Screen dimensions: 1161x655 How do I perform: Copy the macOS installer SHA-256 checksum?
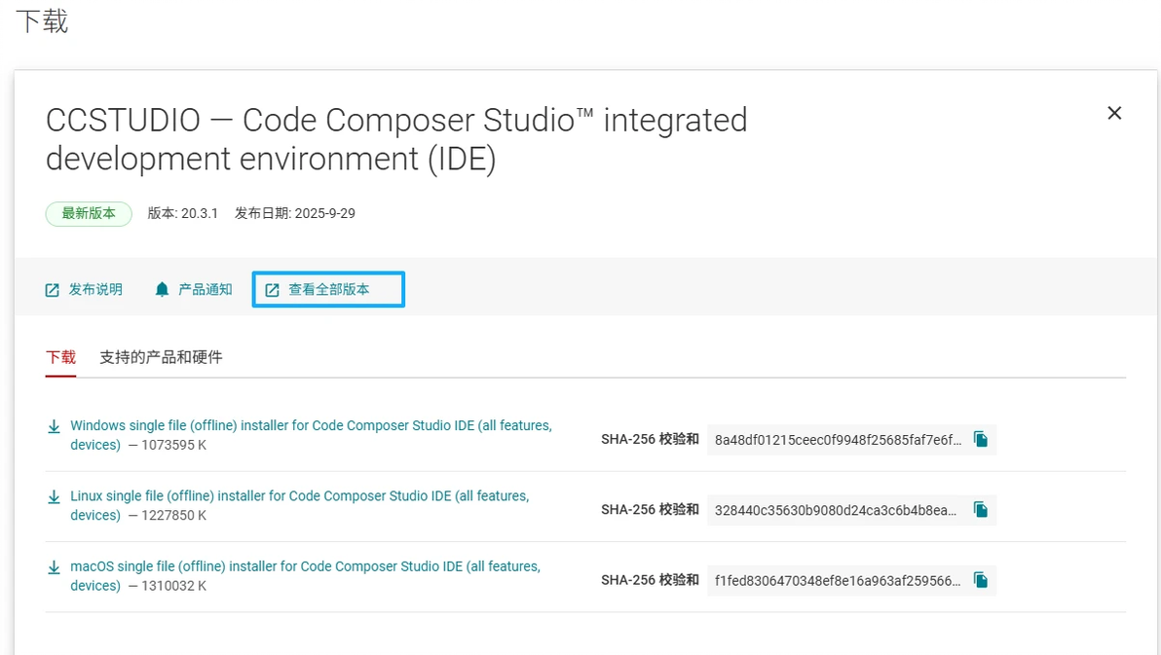[981, 580]
